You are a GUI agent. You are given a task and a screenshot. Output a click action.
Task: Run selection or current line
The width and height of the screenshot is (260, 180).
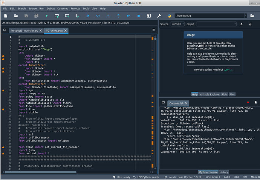click(x=77, y=16)
